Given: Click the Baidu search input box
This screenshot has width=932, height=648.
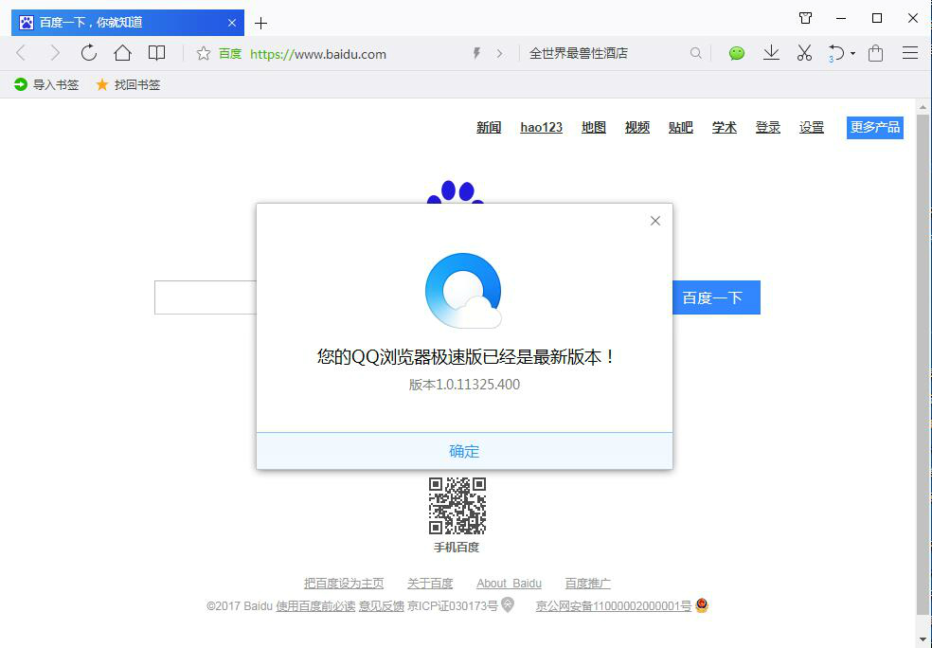Looking at the screenshot, I should pyautogui.click(x=206, y=297).
